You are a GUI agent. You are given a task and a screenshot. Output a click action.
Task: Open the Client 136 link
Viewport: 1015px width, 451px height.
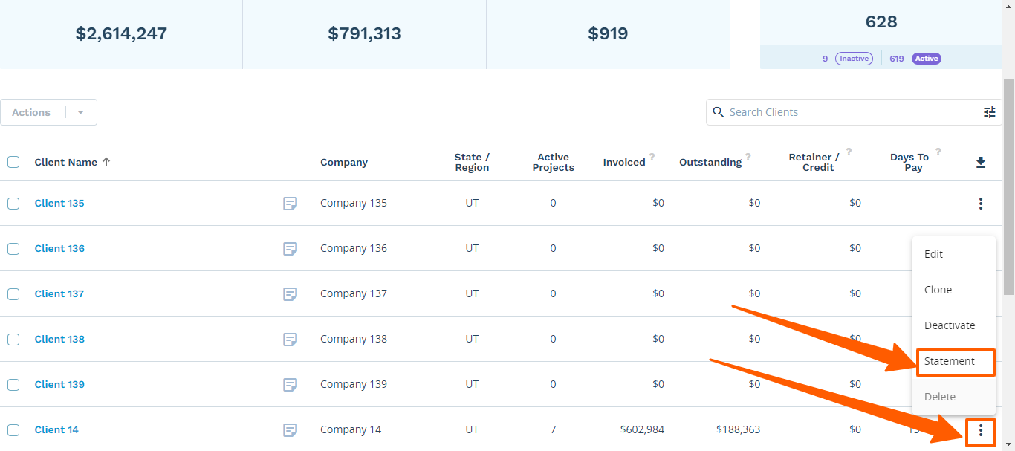coord(59,249)
